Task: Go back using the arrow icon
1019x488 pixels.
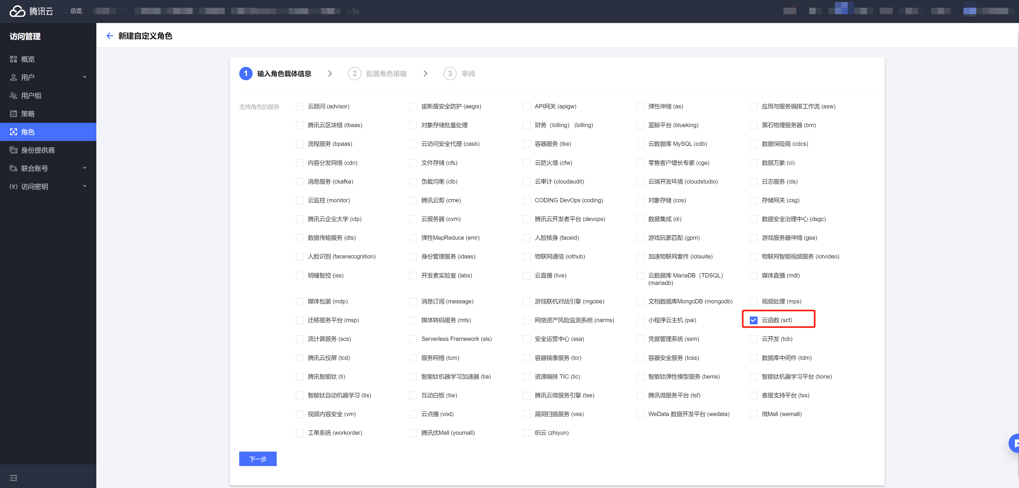Action: coord(109,36)
